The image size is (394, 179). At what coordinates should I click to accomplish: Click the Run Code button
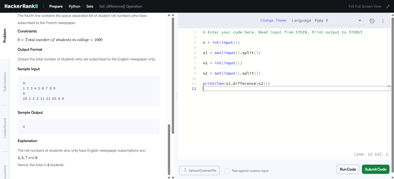(x=348, y=169)
